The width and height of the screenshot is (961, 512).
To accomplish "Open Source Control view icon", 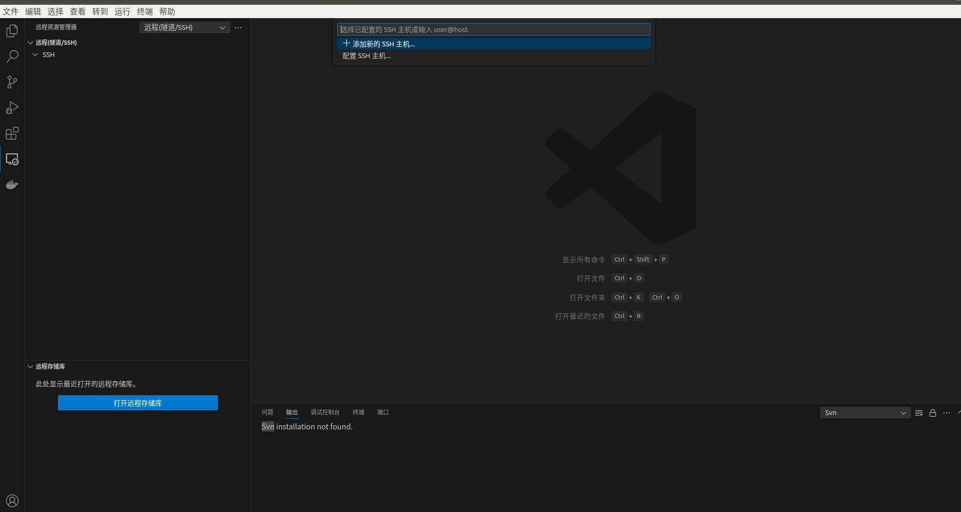I will click(12, 82).
